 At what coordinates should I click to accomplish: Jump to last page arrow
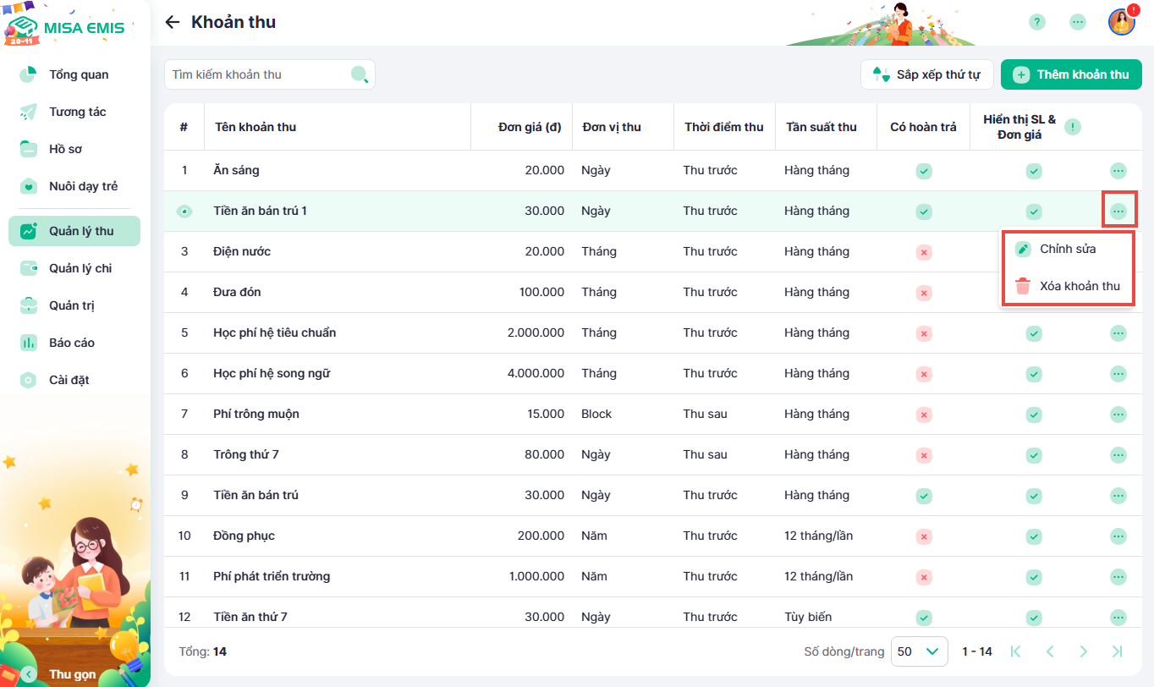click(1117, 651)
